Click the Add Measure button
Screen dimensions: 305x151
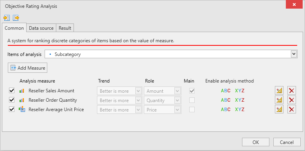[28, 68]
